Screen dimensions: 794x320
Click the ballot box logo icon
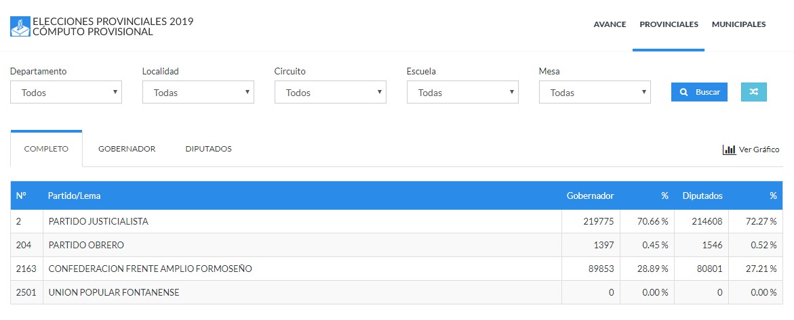click(x=20, y=26)
